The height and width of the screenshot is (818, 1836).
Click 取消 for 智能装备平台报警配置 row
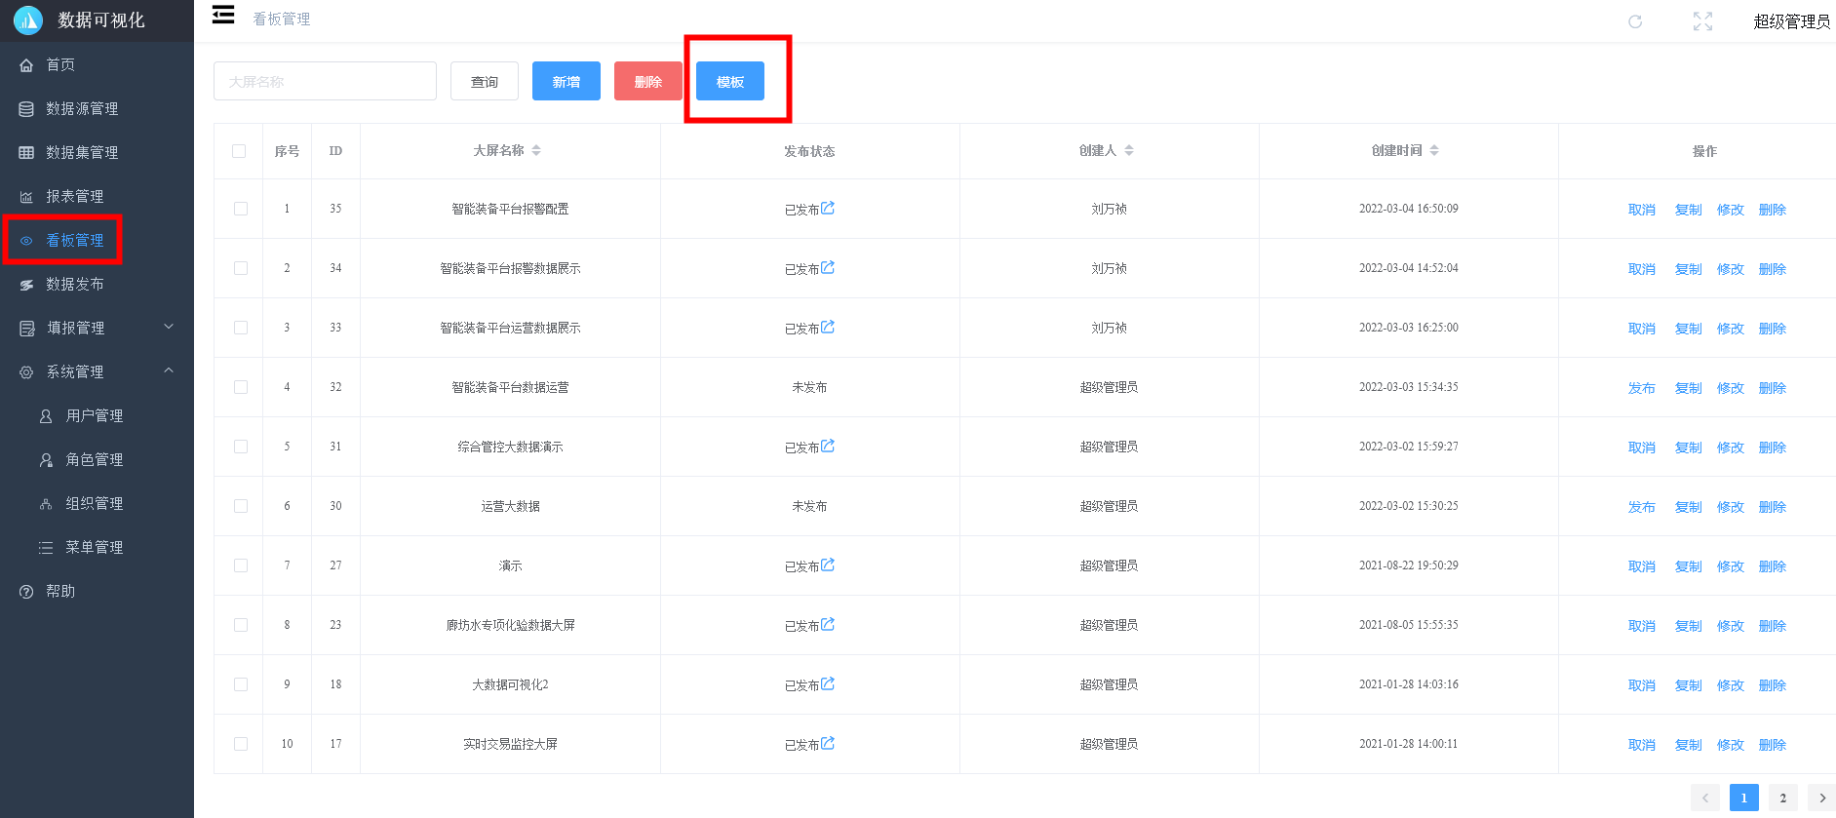click(1642, 210)
